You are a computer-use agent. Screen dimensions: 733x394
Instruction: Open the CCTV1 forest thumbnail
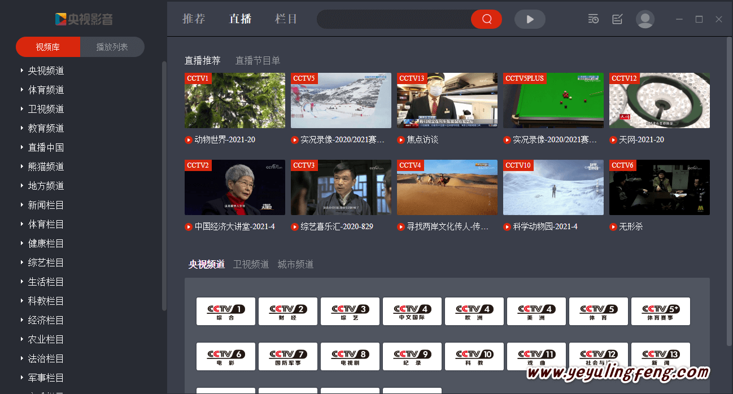pos(235,100)
